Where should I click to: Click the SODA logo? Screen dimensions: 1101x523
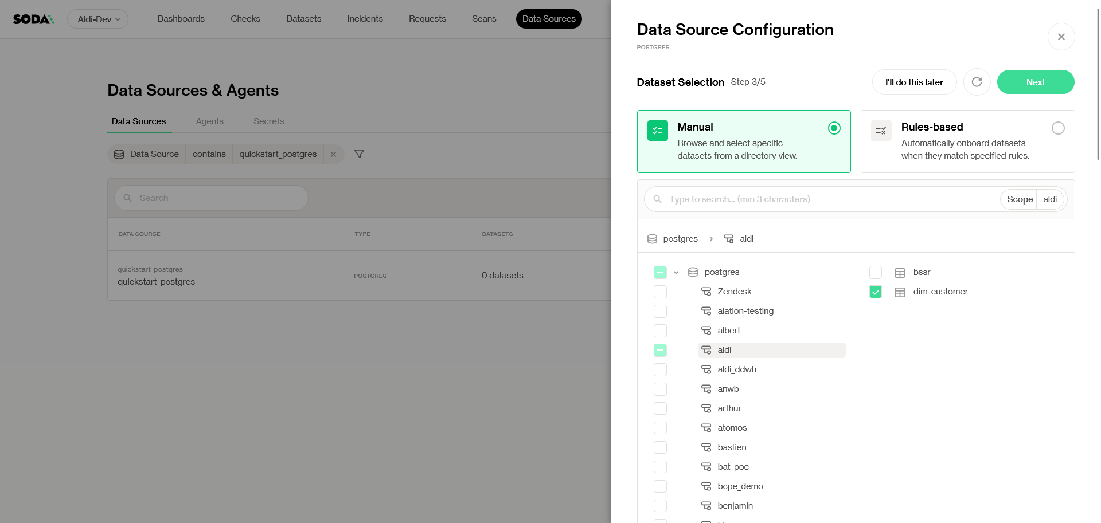[33, 19]
